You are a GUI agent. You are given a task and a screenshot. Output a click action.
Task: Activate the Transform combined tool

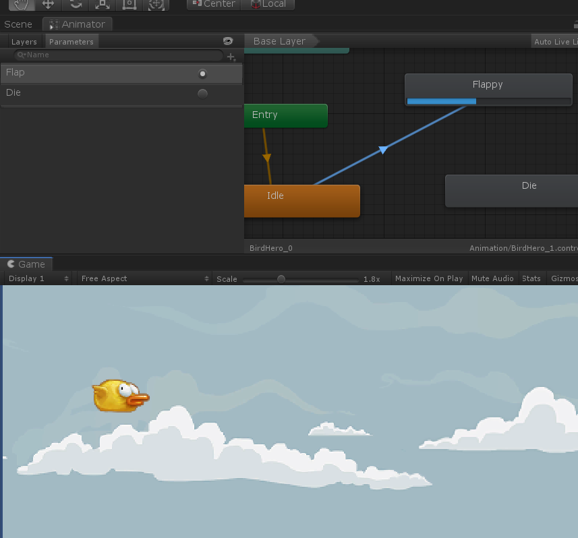156,5
